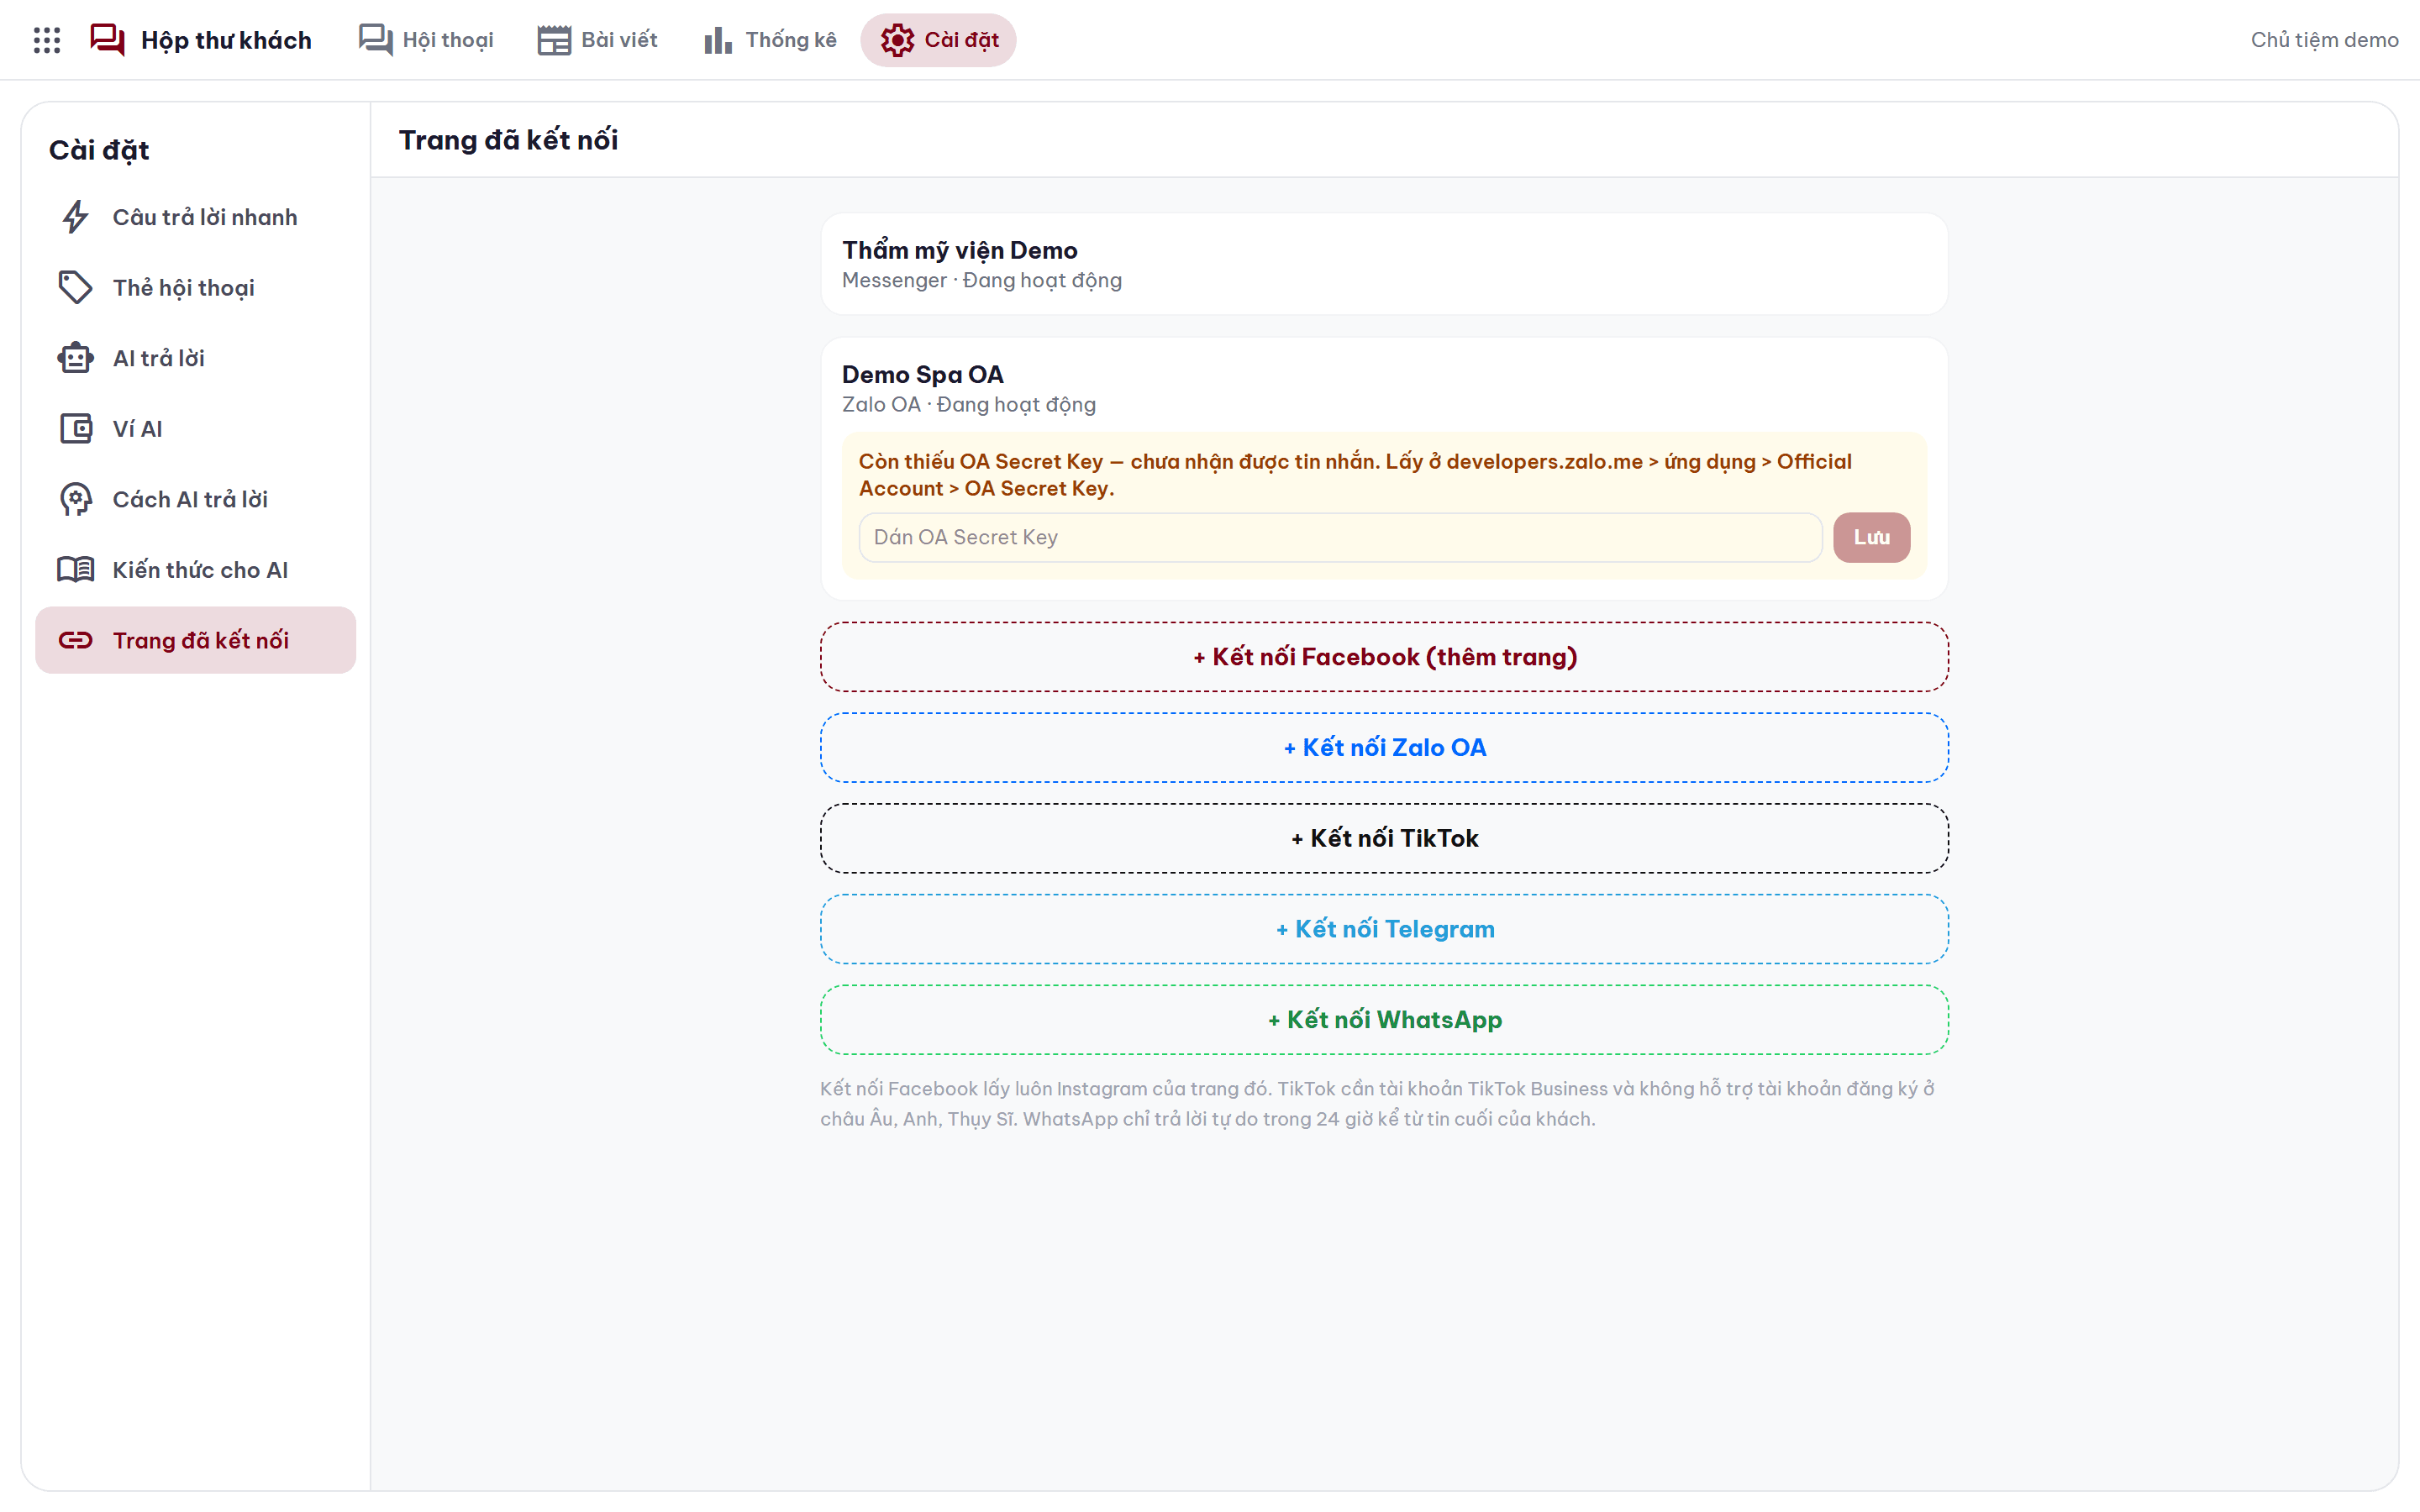Viewport: 2420px width, 1512px height.
Task: Click the lightning bolt icon for quick replies
Action: coord(76,217)
